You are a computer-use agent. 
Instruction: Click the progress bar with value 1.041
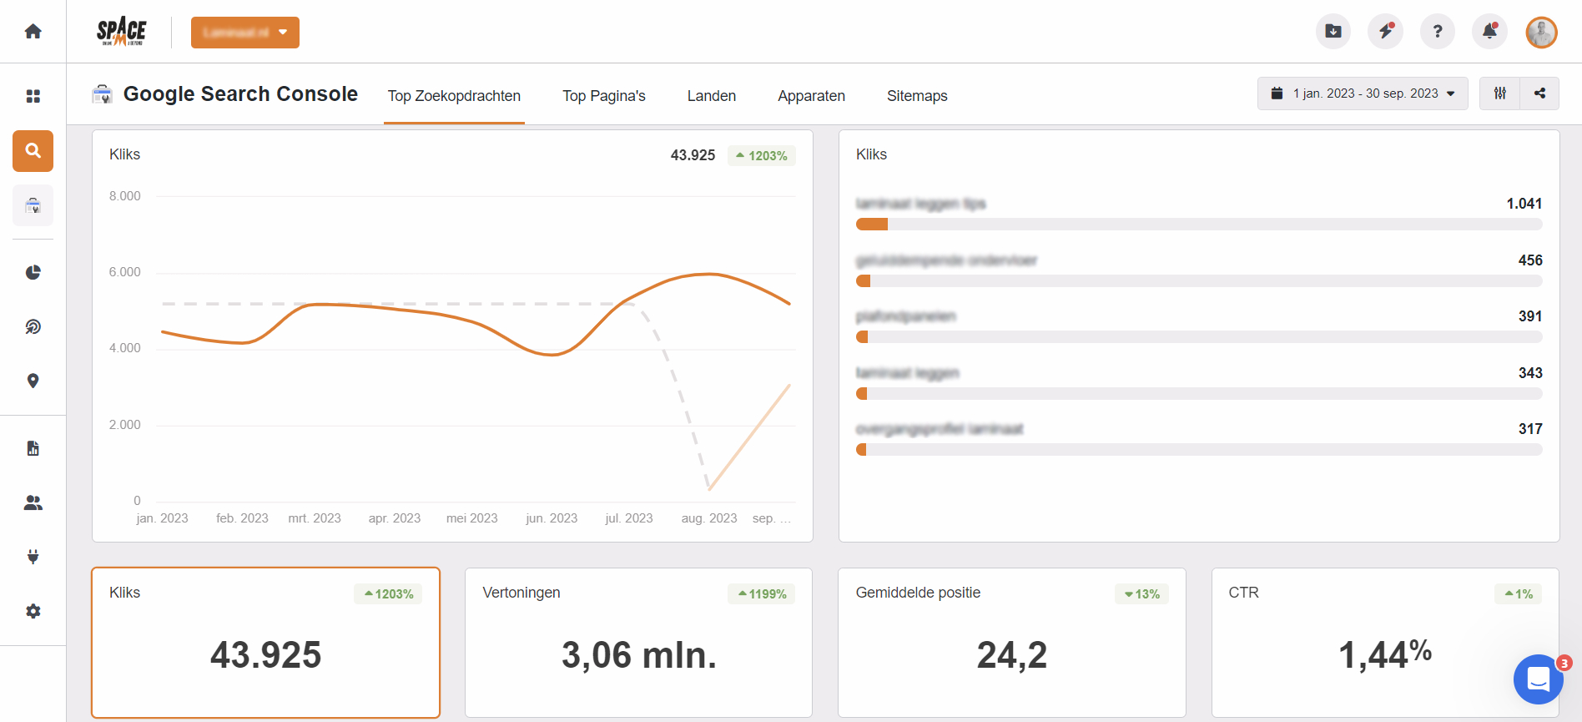tap(1199, 225)
